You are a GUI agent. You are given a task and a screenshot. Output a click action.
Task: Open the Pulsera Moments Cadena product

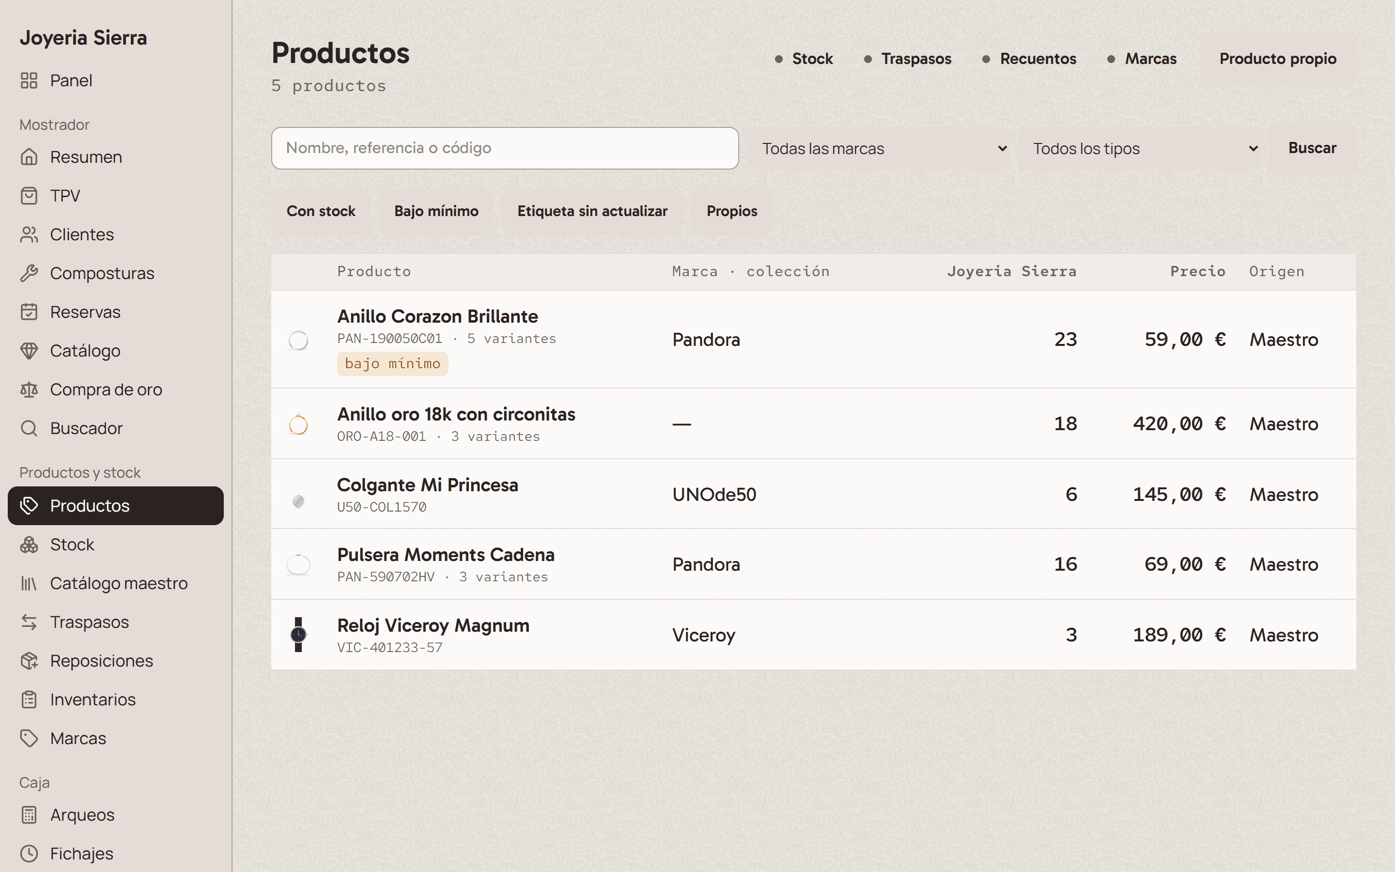[x=446, y=555]
